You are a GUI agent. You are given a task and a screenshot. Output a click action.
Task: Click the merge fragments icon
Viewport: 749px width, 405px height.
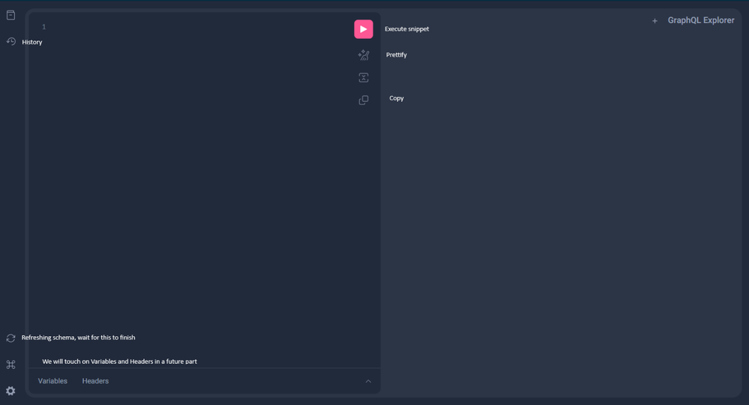pos(364,77)
